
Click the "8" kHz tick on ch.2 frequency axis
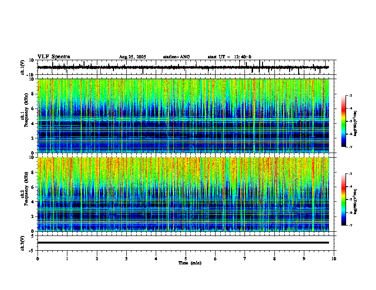click(x=33, y=172)
